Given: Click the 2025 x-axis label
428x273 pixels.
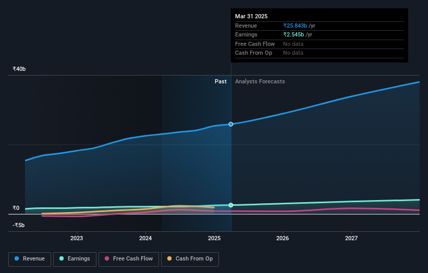Looking at the screenshot, I should pyautogui.click(x=214, y=238).
